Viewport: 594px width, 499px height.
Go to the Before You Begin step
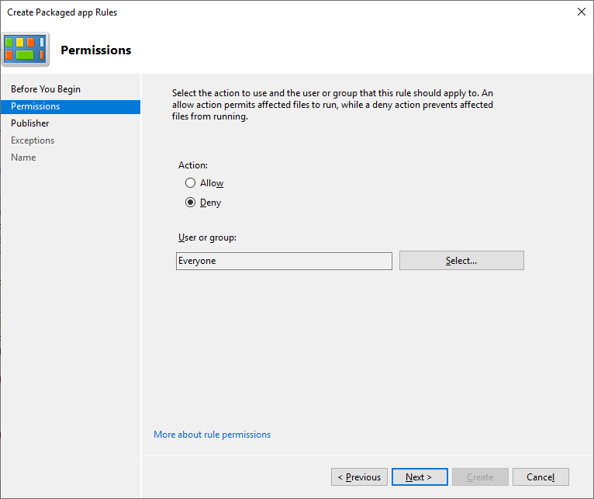click(46, 89)
